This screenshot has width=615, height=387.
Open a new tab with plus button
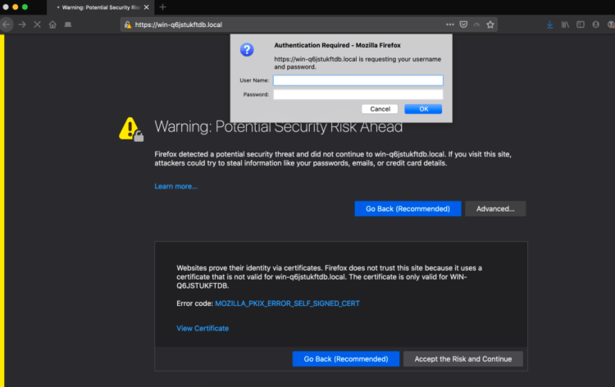click(163, 7)
